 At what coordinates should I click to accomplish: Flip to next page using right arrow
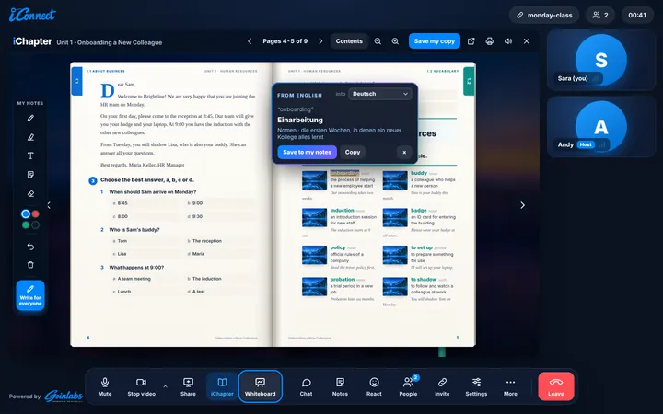click(x=523, y=205)
